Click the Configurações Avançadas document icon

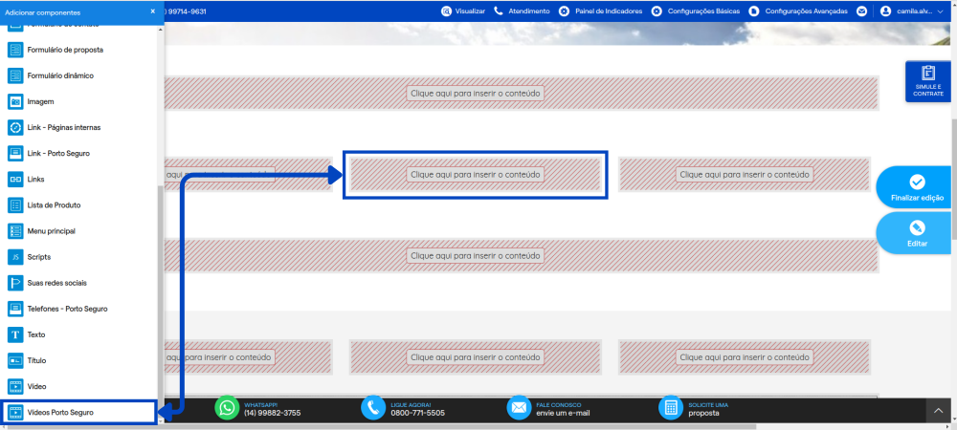754,11
